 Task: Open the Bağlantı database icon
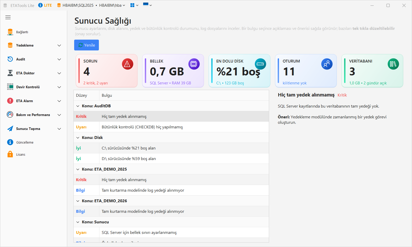[x=10, y=32]
